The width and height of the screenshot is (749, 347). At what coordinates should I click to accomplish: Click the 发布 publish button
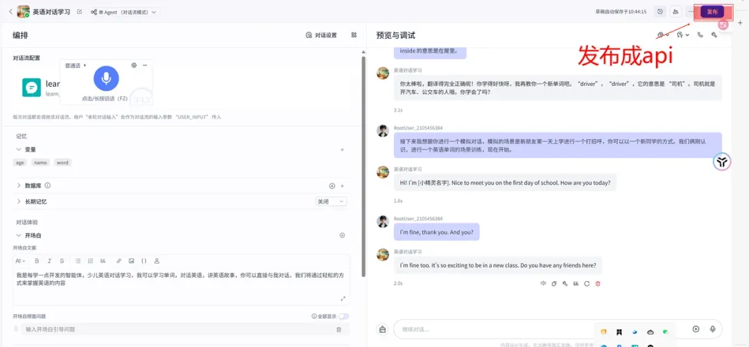tap(712, 12)
